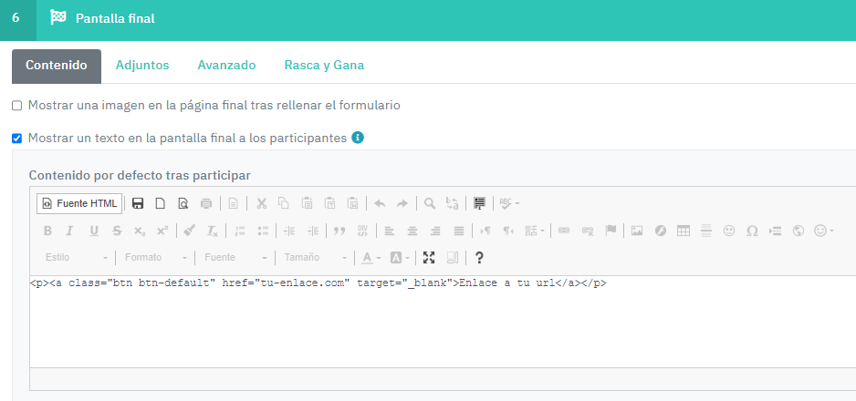Click Insert Page Break icon
856x401 pixels.
775,231
